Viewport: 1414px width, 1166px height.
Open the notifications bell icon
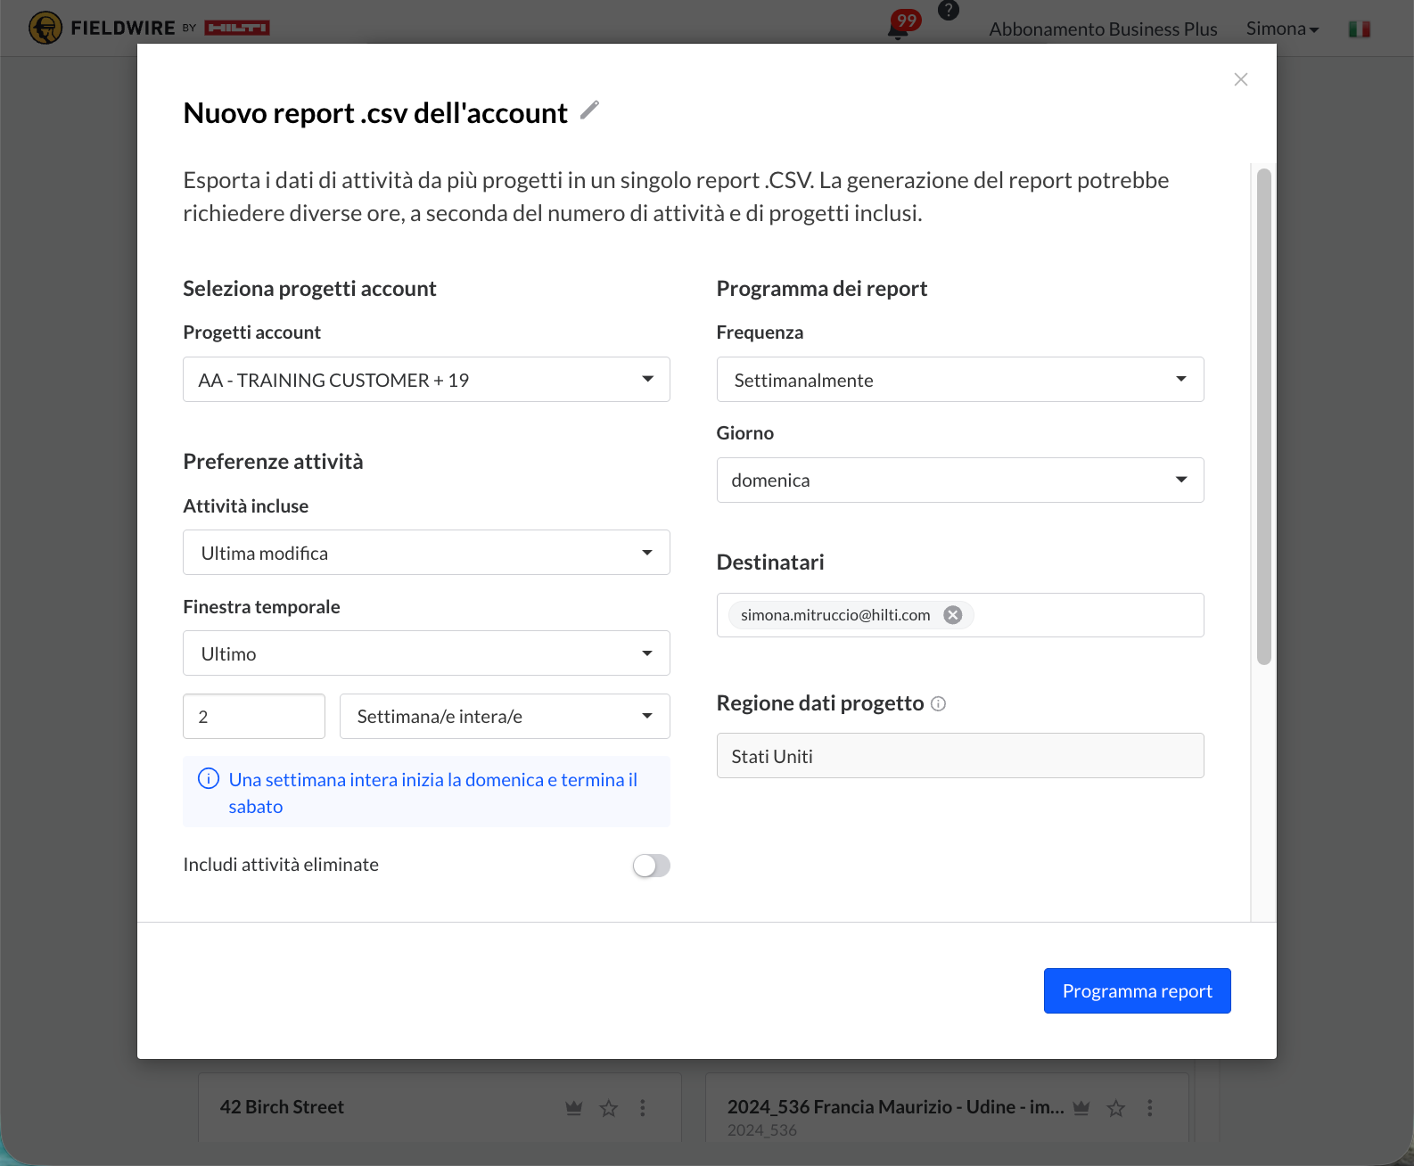click(898, 30)
